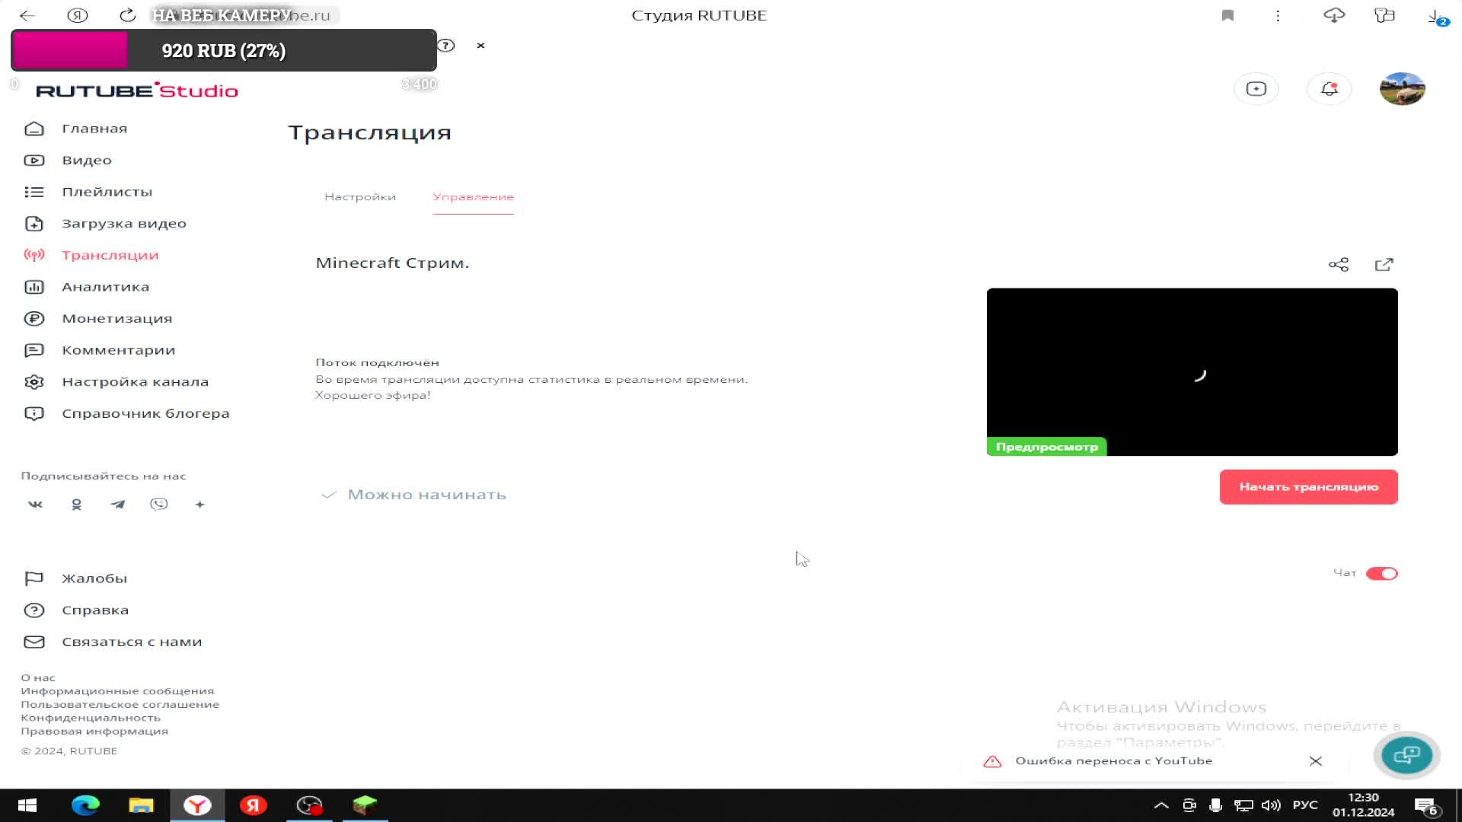Switch to the Управление tab
This screenshot has height=822, width=1462.
473,197
